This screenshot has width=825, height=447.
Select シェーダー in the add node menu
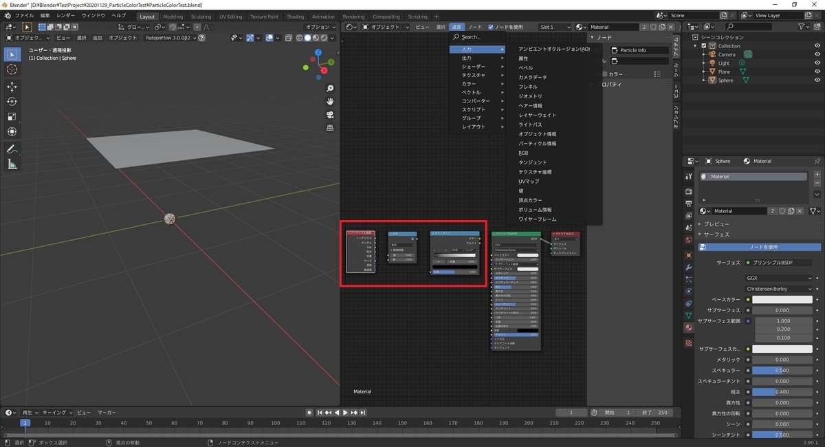[x=473, y=67]
